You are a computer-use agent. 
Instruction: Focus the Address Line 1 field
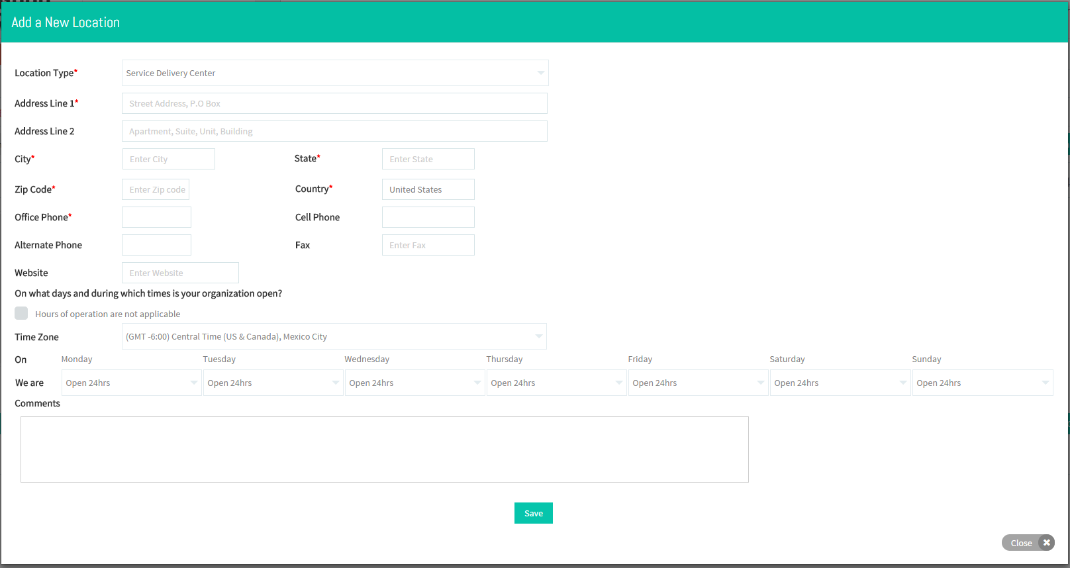click(334, 103)
